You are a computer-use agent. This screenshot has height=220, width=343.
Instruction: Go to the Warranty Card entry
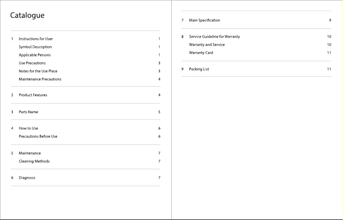(x=201, y=53)
